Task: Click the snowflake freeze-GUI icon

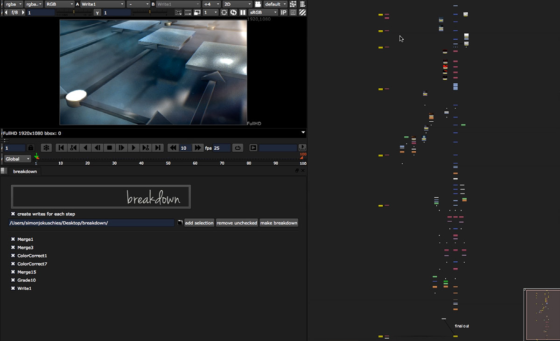Action: [x=47, y=148]
